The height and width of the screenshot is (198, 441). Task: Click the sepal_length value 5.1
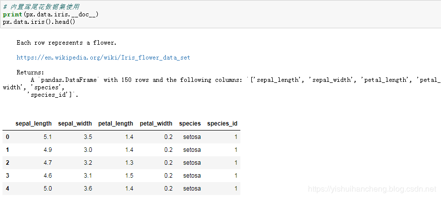[48, 137]
